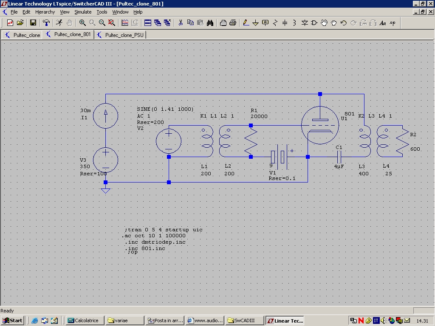Create a new schematic via toolbar icon

tap(10, 23)
